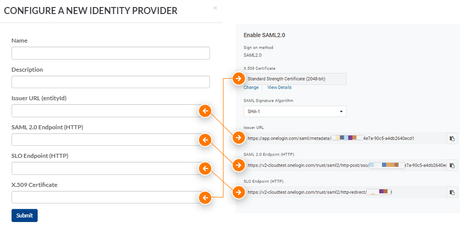Copy the Issuer URL to clipboard
460x234 pixels.
[x=452, y=138]
